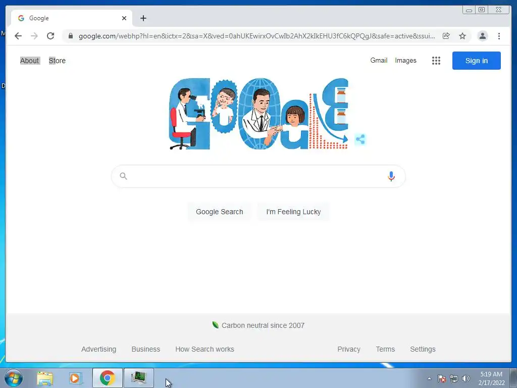Open the Advertising footer link
Image resolution: width=517 pixels, height=388 pixels.
tap(98, 349)
